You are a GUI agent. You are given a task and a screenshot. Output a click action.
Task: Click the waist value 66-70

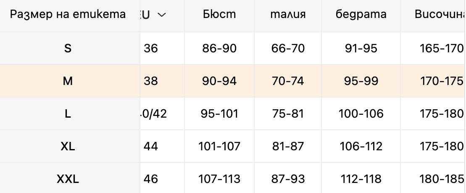pyautogui.click(x=288, y=48)
